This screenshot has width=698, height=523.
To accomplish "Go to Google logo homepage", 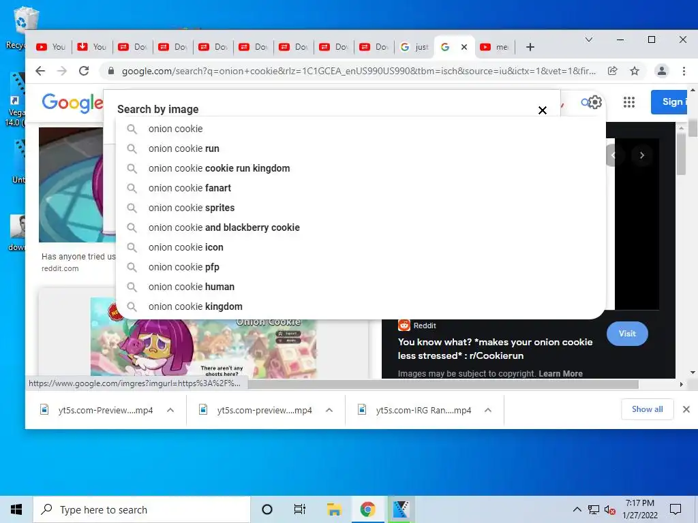I will [72, 103].
